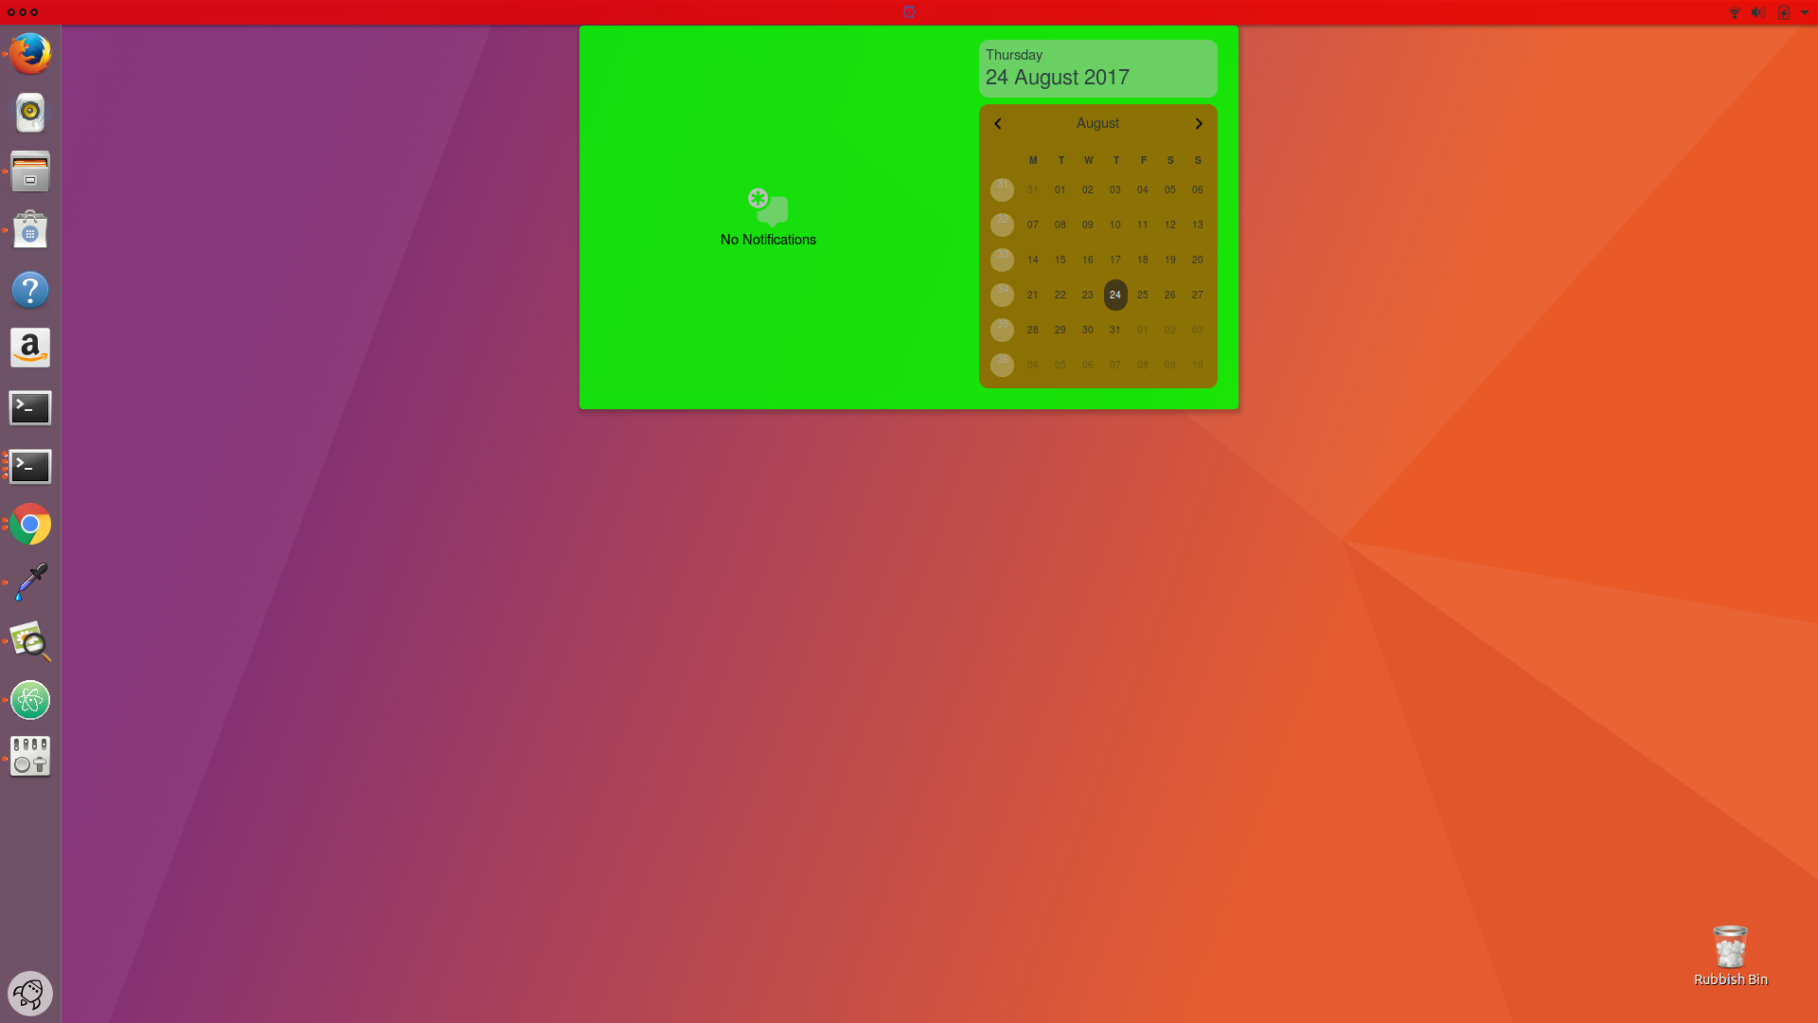Navigate to previous month in calendar
1818x1023 pixels.
(x=998, y=122)
